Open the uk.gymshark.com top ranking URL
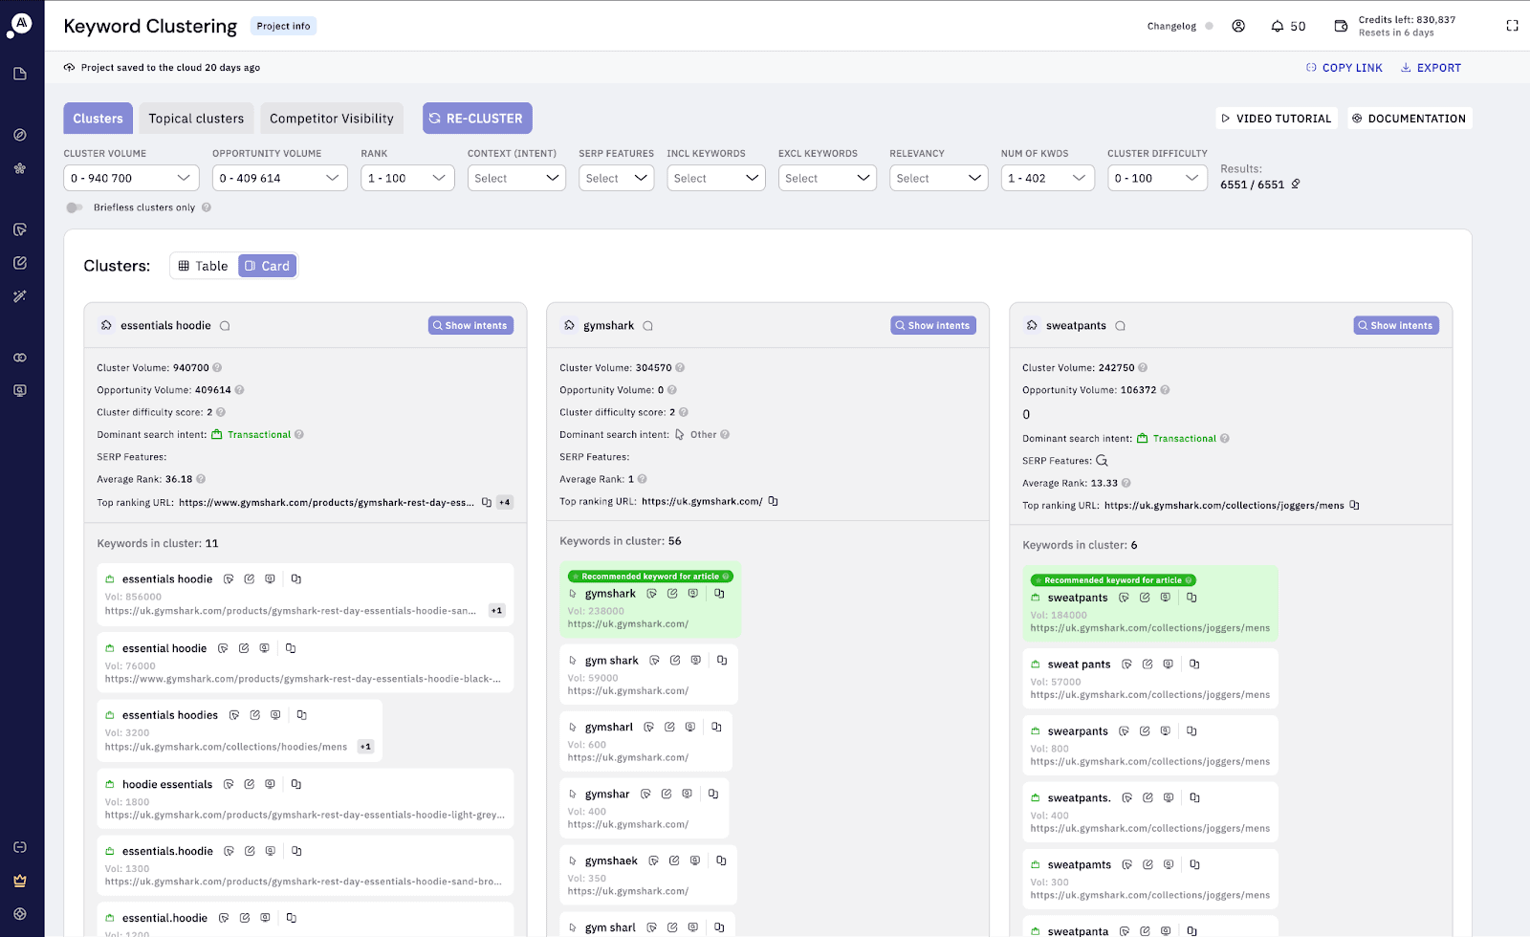Viewport: 1530px width, 937px height. pos(702,501)
